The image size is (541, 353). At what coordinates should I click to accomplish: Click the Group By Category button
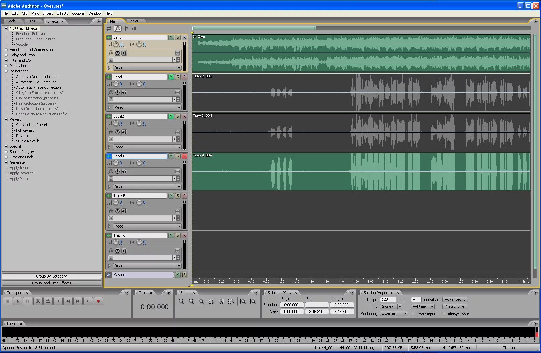coord(52,276)
